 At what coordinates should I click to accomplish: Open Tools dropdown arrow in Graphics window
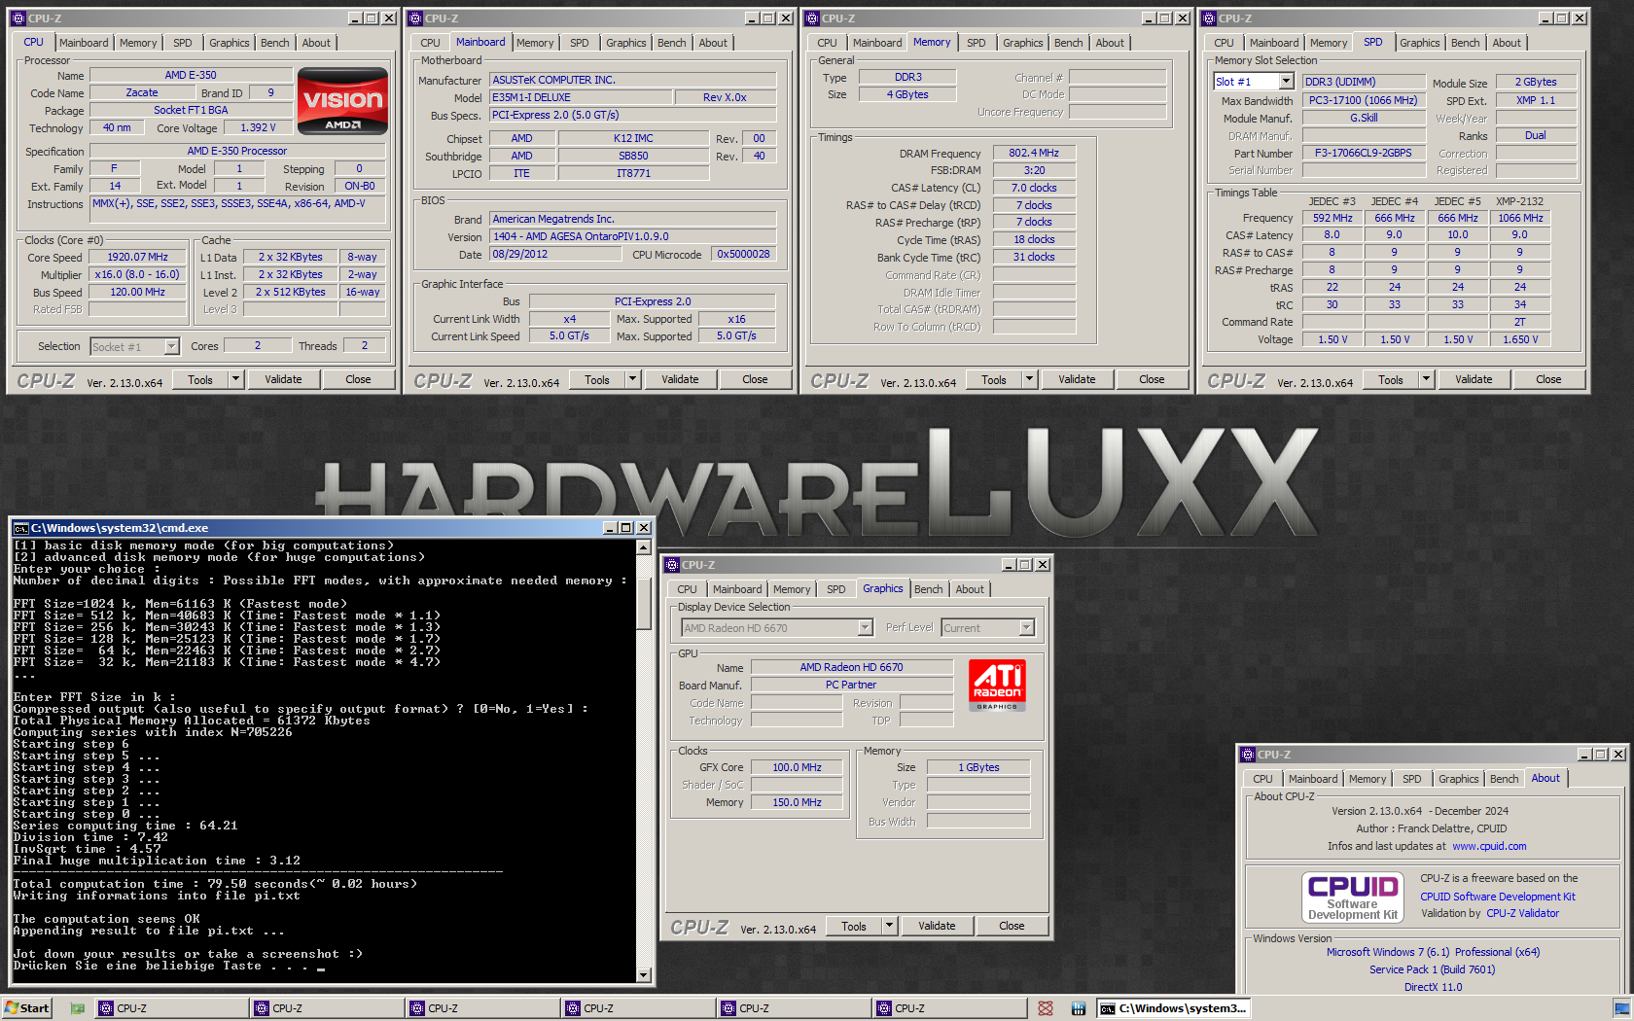click(x=889, y=926)
